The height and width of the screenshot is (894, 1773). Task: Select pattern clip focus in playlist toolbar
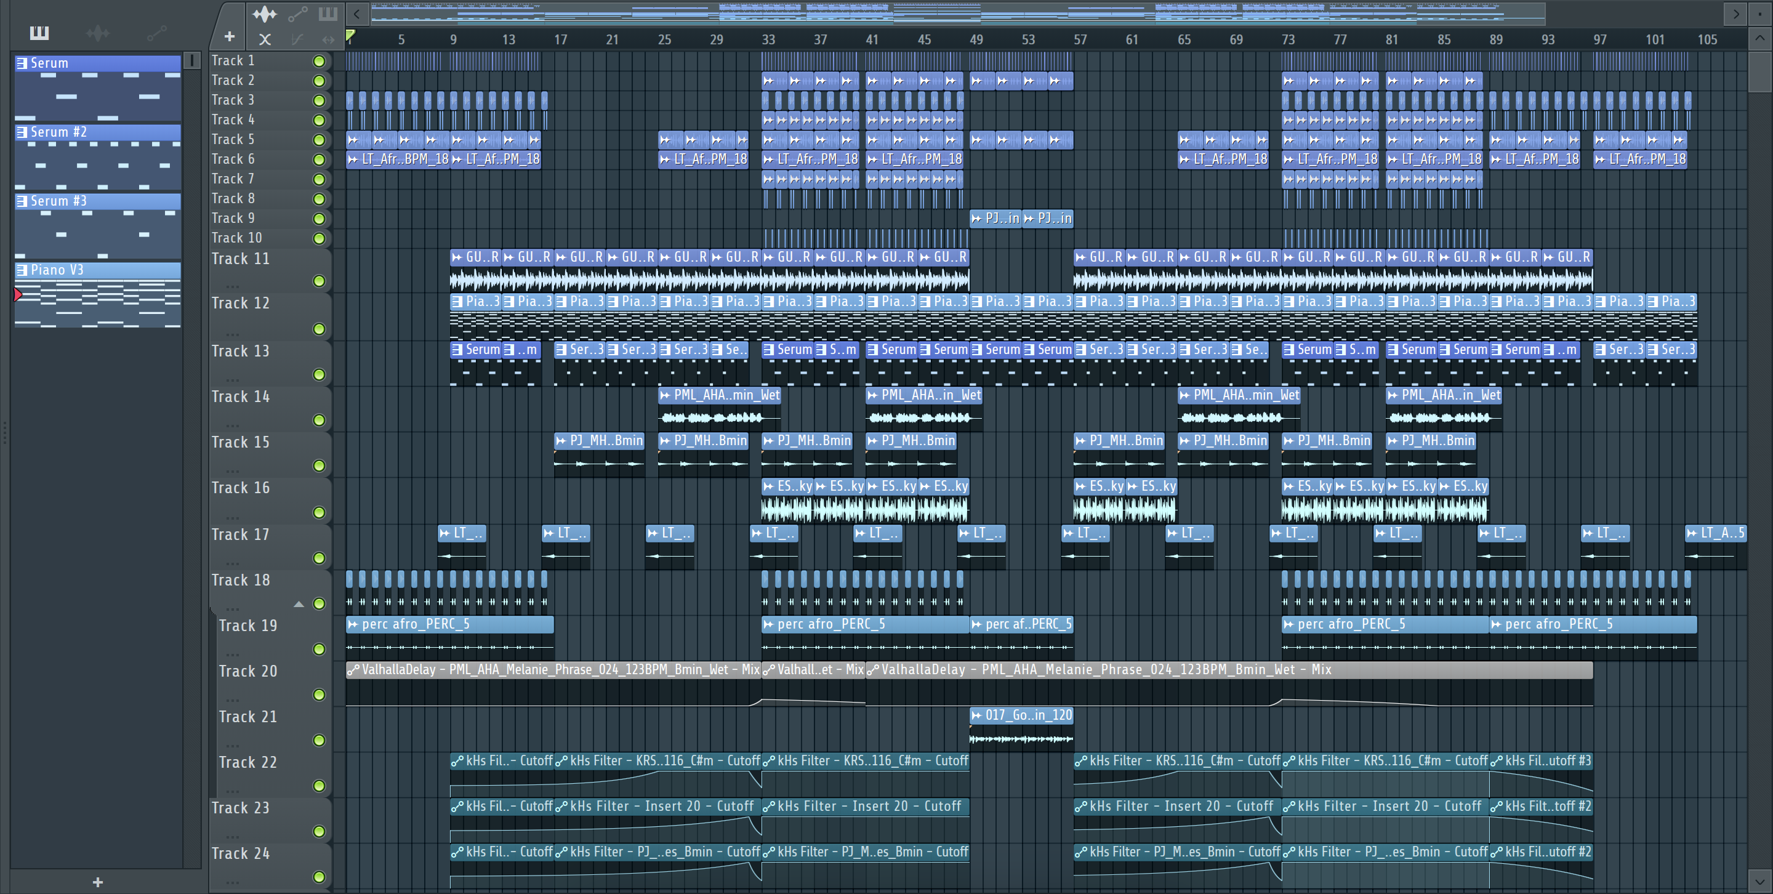pos(328,14)
